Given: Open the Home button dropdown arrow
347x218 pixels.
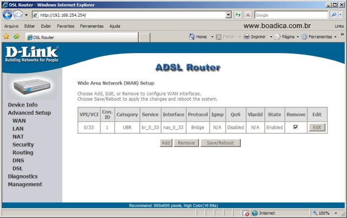Looking at the screenshot, I should tap(212, 37).
